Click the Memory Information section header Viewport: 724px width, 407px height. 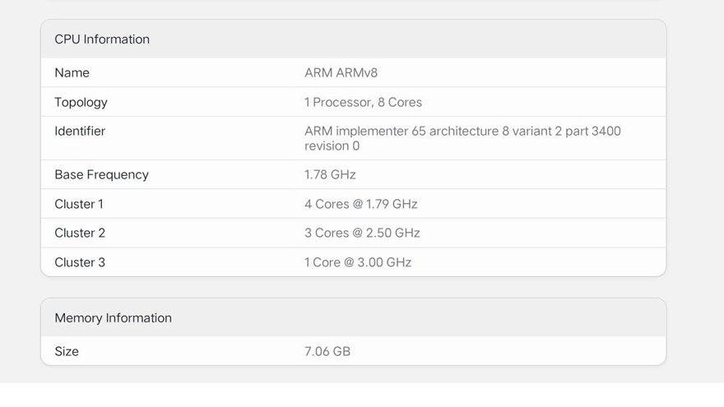point(113,318)
